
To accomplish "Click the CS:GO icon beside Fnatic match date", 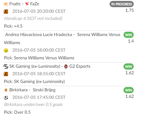I will pyautogui.click(x=6, y=11).
